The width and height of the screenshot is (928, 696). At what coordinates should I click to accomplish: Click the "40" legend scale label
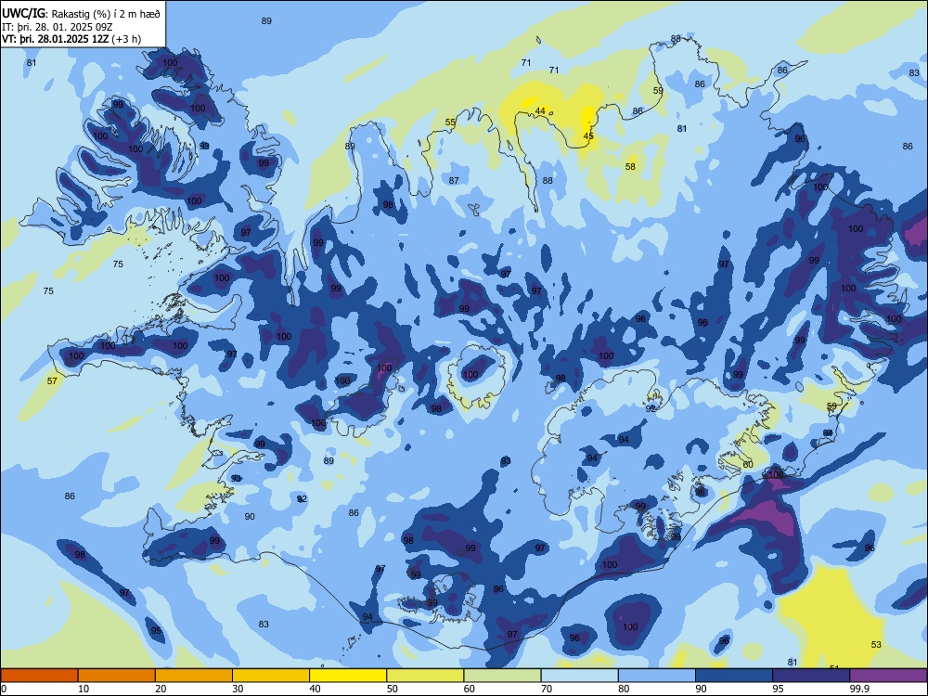click(x=316, y=689)
